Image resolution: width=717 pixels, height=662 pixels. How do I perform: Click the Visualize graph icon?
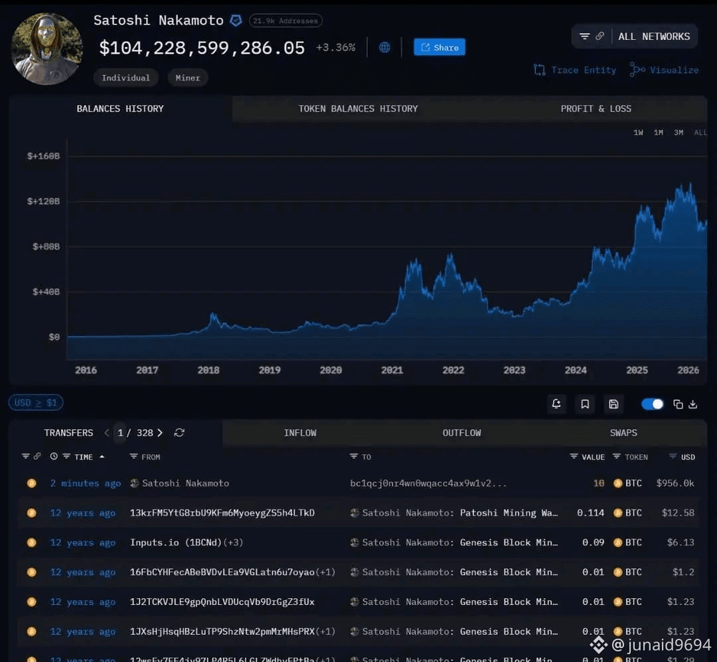[637, 70]
